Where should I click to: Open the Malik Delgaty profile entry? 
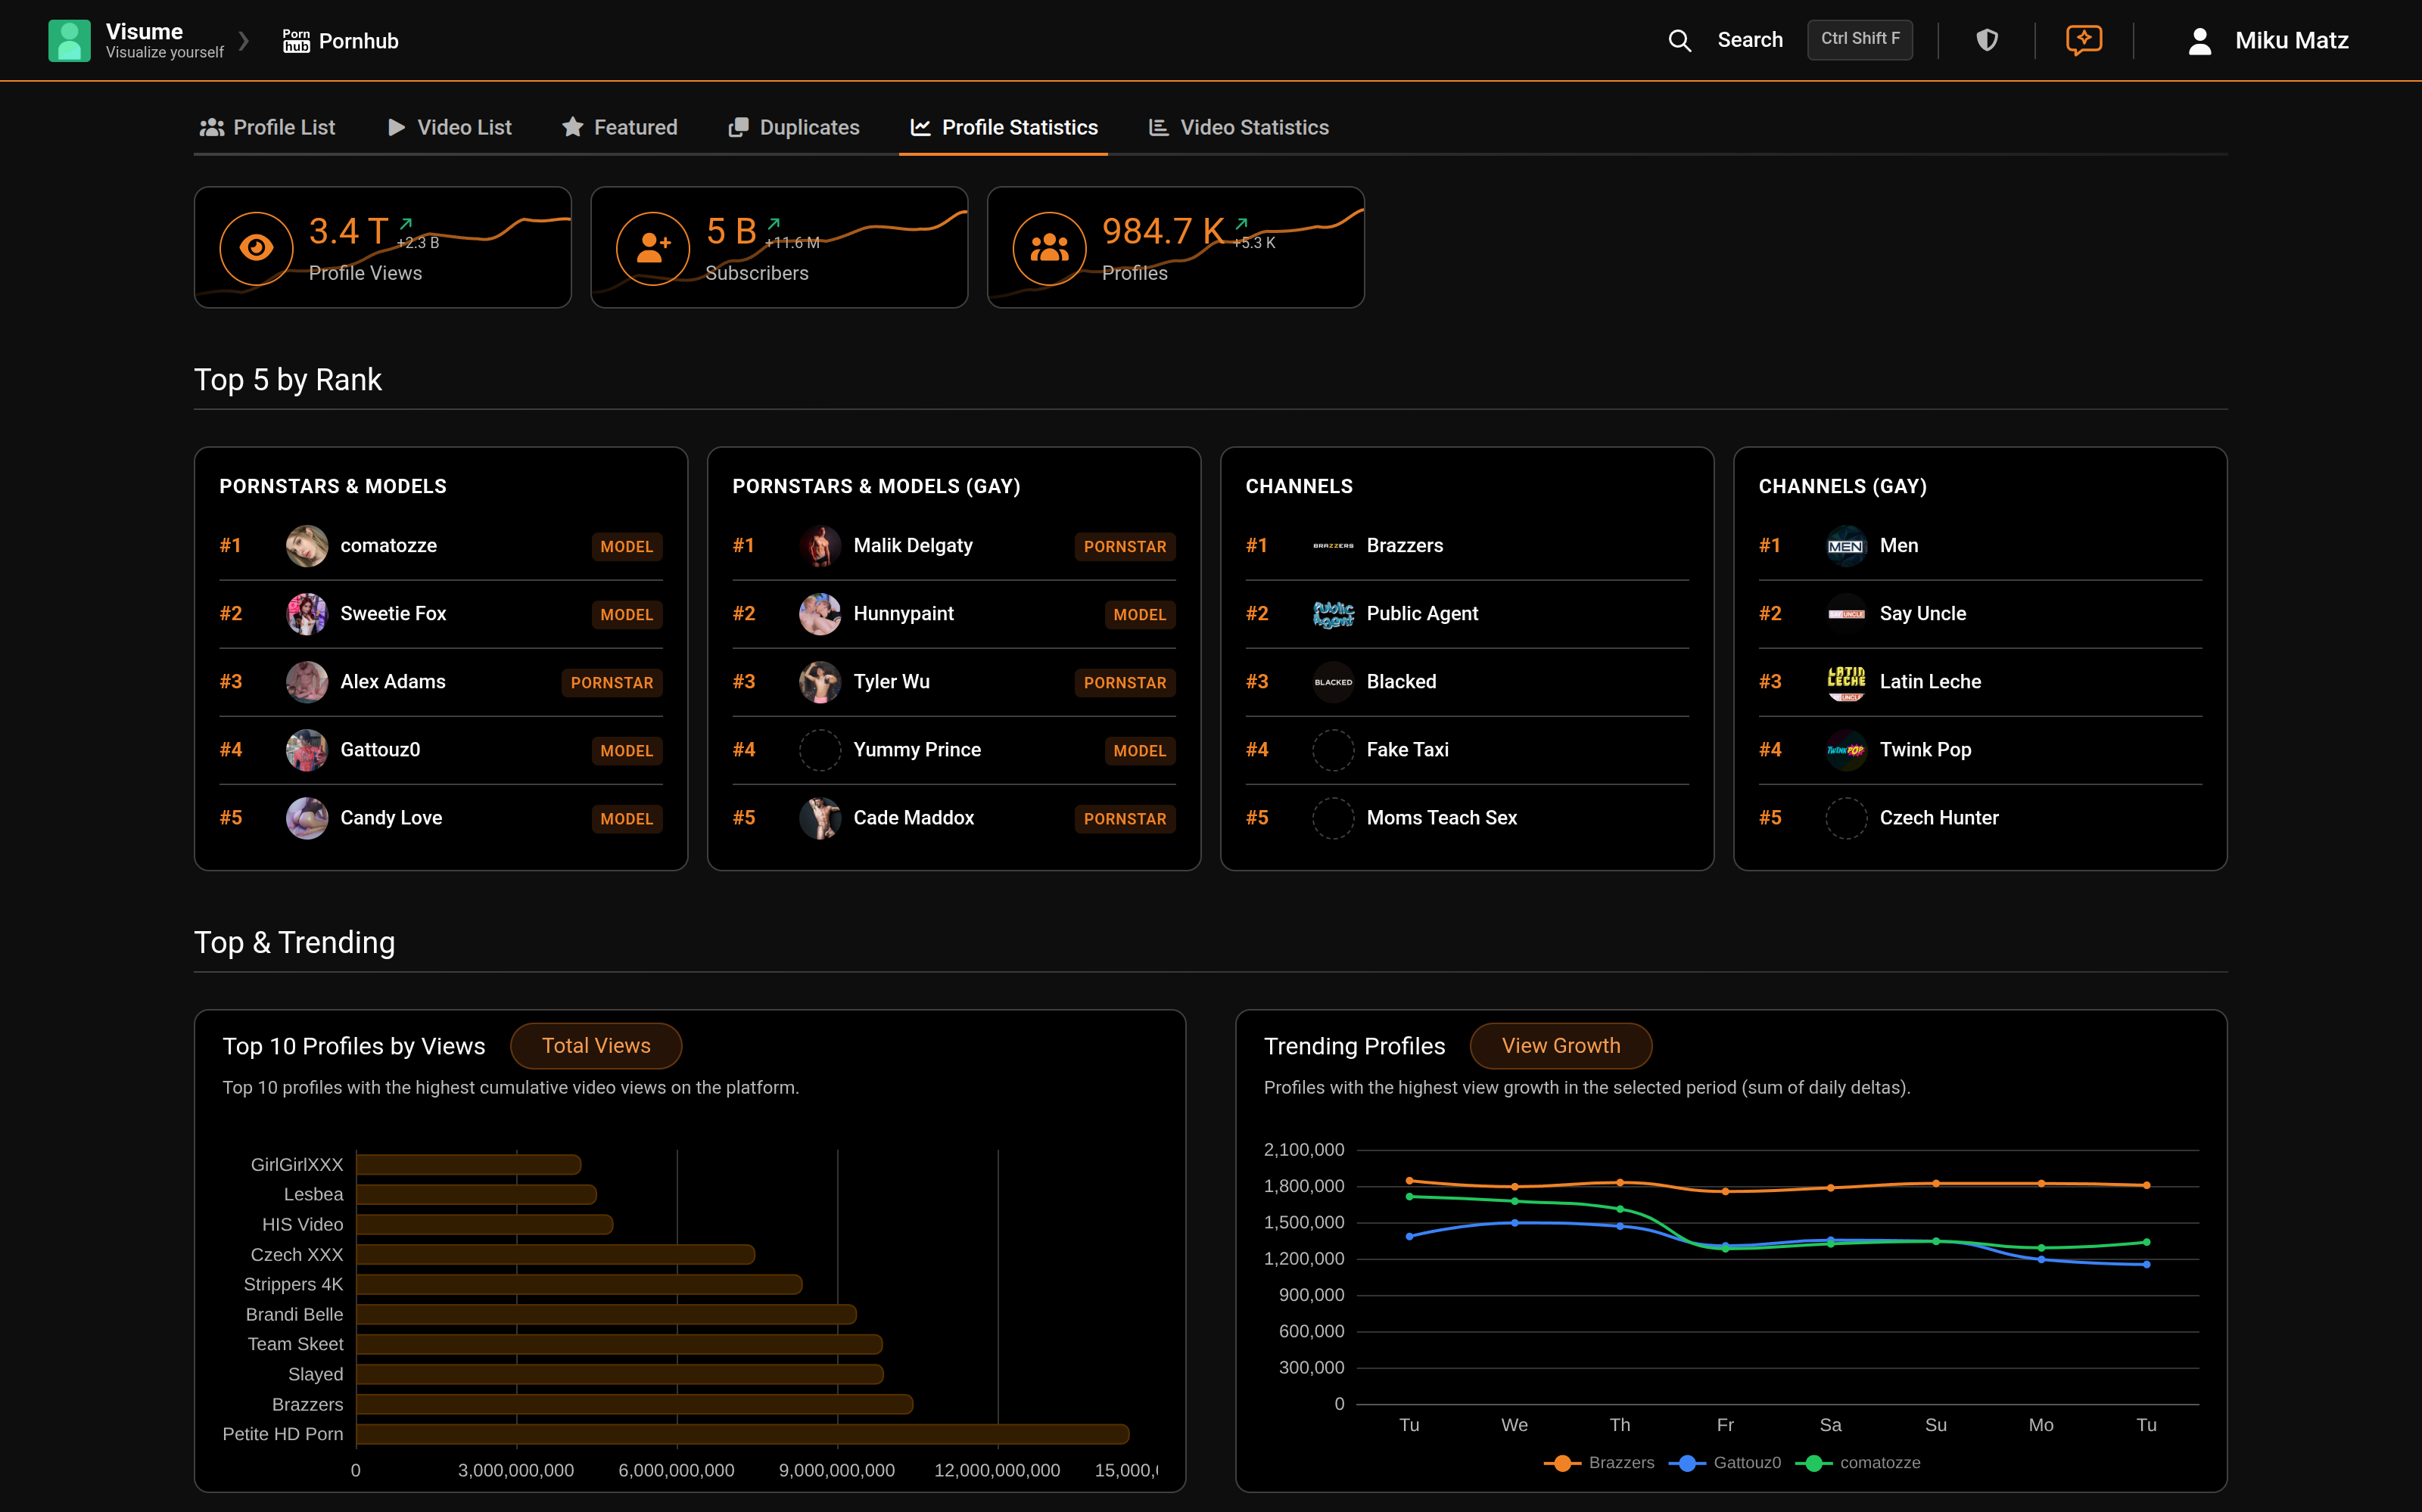click(954, 546)
